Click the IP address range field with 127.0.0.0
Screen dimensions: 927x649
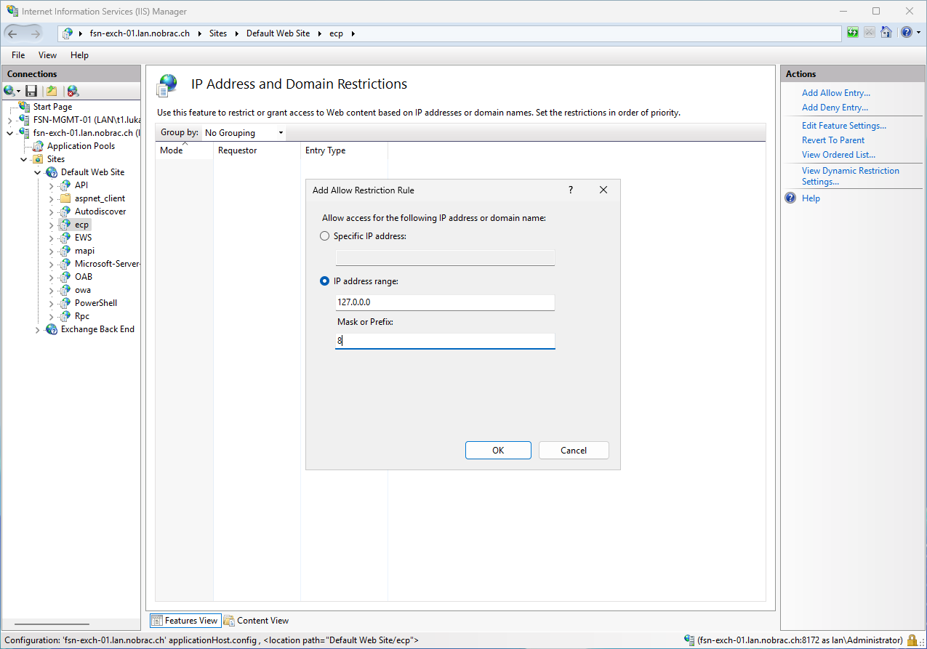(x=445, y=302)
